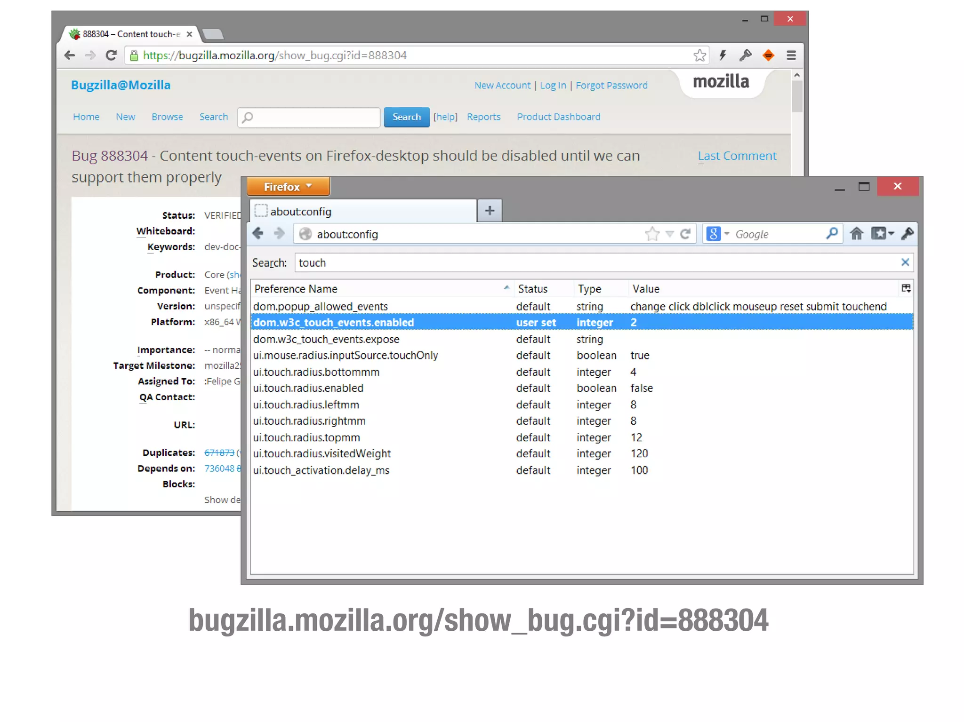This screenshot has height=722, width=964.
Task: Sort by the Value column header
Action: 763,289
